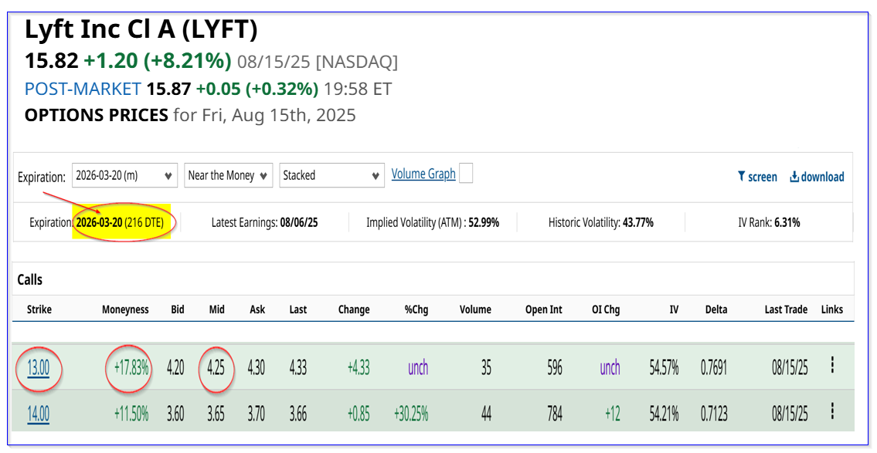Click the Calls section heading

[x=29, y=279]
